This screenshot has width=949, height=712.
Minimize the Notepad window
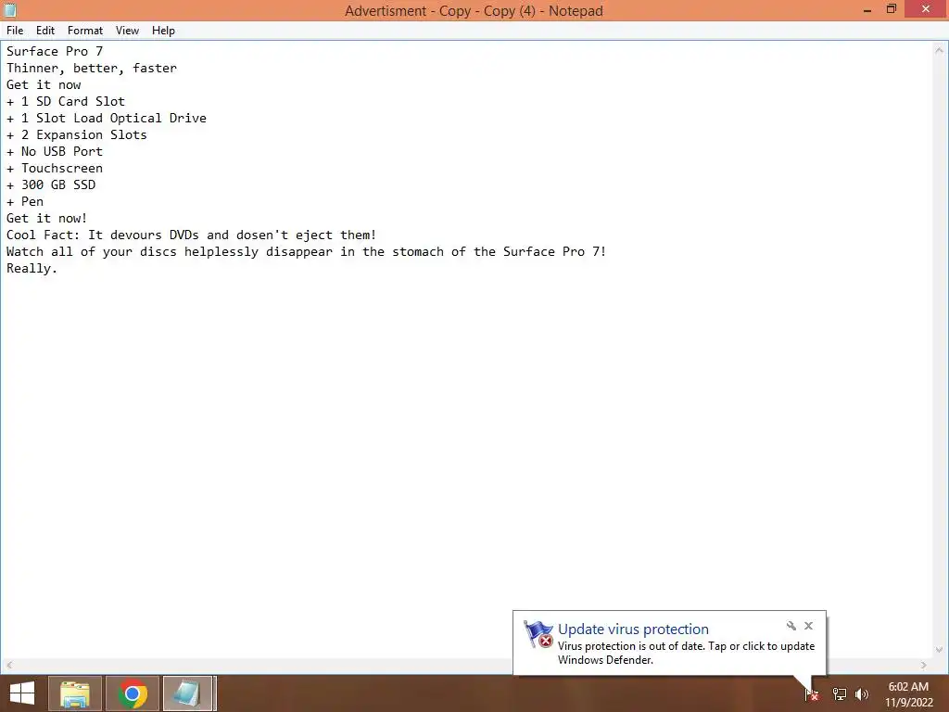point(867,10)
